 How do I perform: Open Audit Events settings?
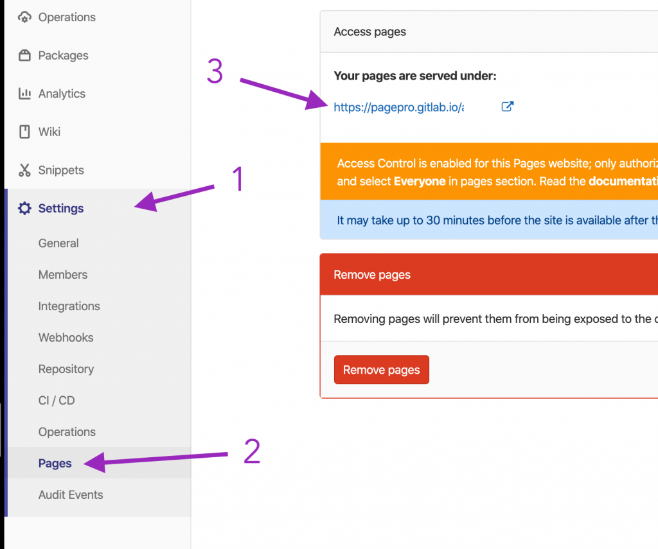click(71, 495)
